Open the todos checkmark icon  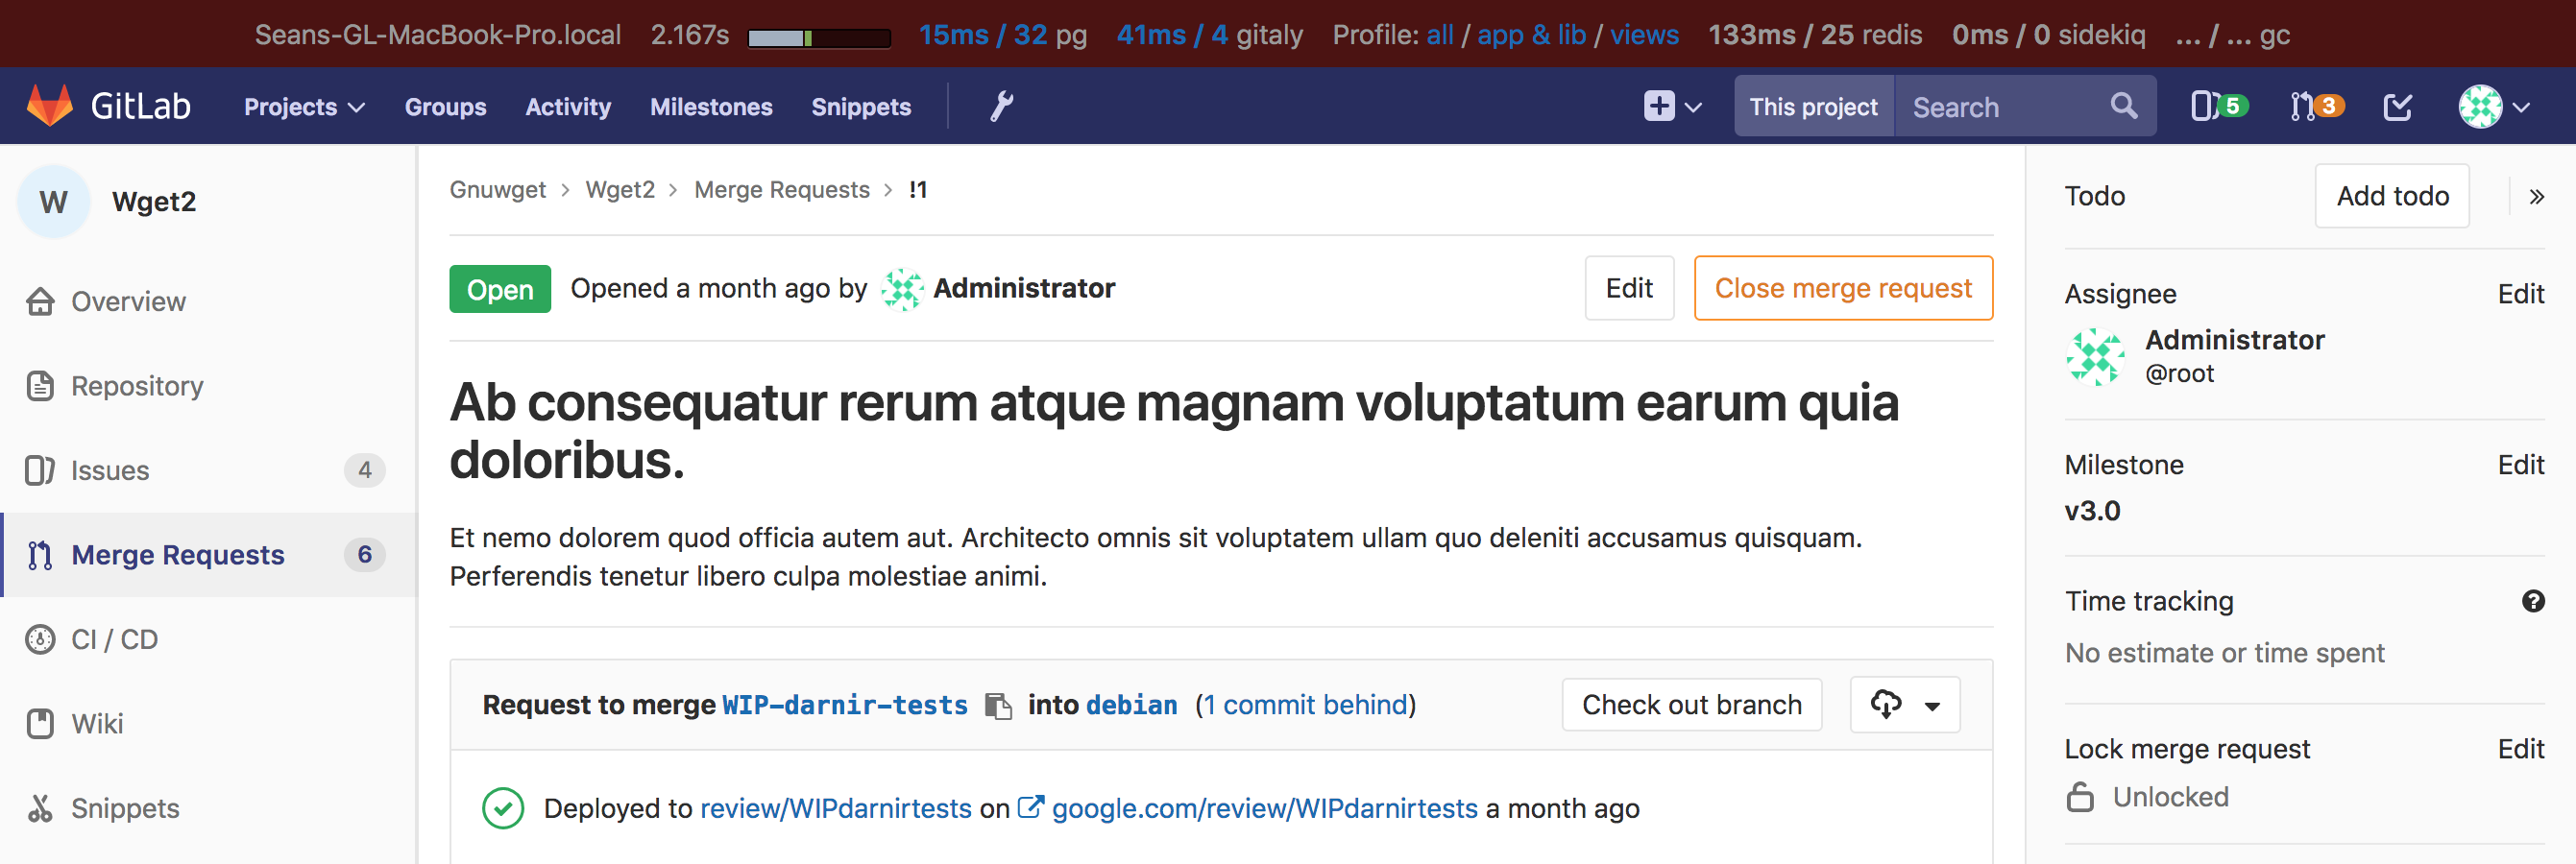(2397, 106)
